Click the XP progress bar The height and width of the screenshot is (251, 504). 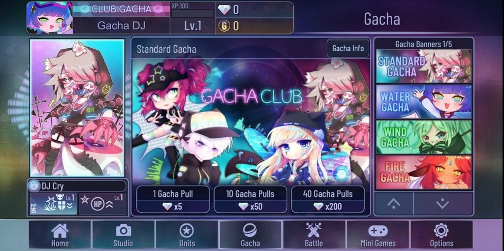point(192,13)
